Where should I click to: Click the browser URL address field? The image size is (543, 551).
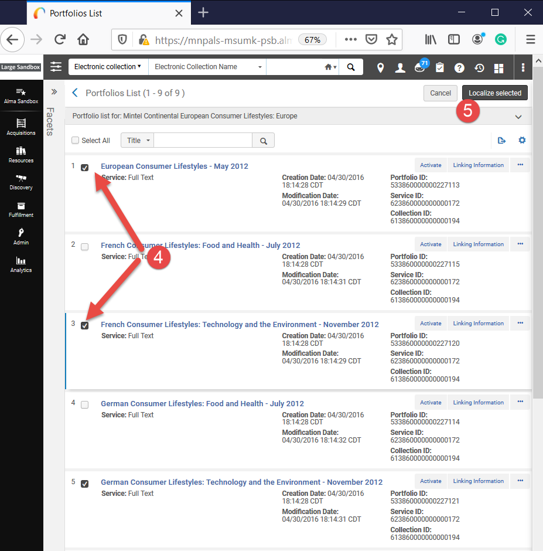(223, 40)
